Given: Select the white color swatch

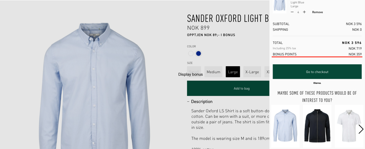Looking at the screenshot, I should click(191, 54).
